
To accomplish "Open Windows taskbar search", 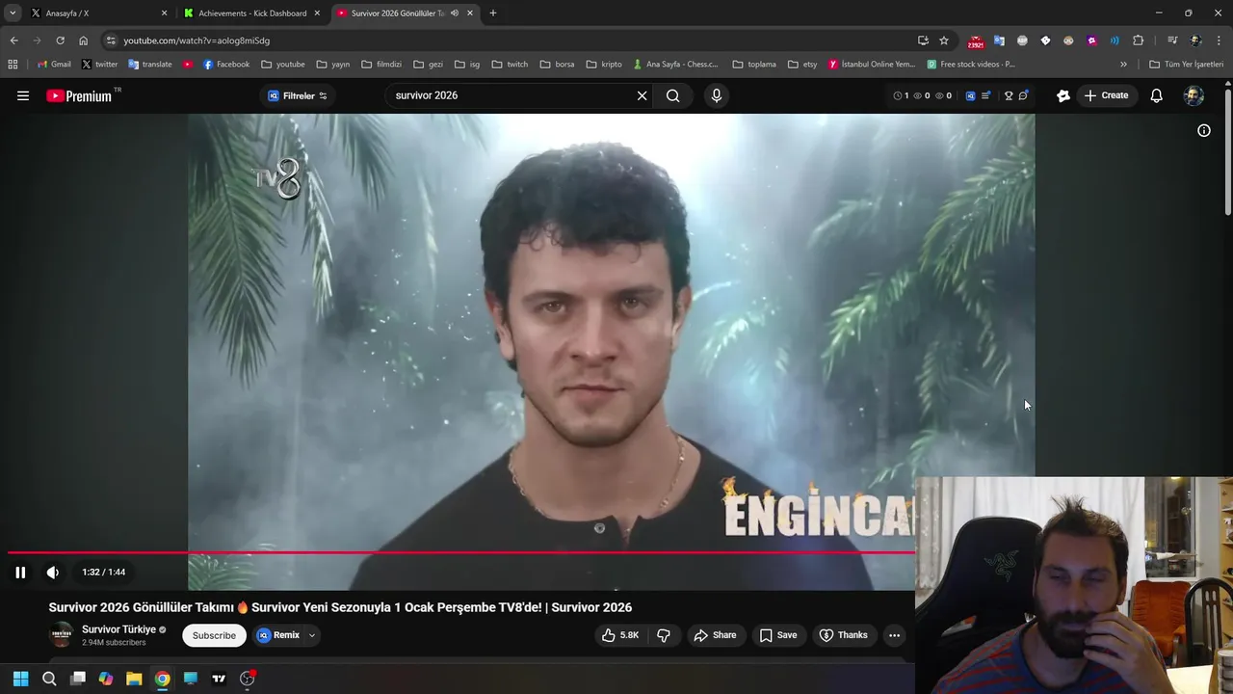I will tap(49, 679).
